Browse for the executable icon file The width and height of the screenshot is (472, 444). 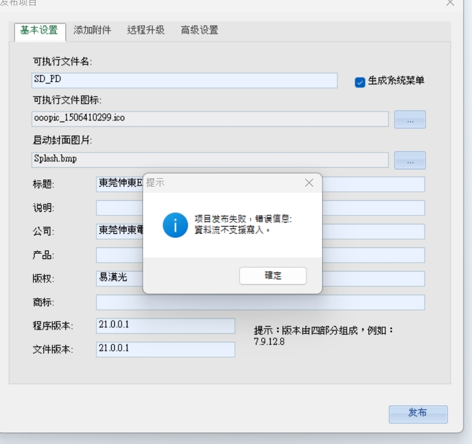(x=410, y=120)
